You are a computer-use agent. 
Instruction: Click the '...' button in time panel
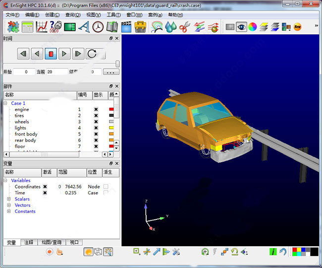[110, 72]
